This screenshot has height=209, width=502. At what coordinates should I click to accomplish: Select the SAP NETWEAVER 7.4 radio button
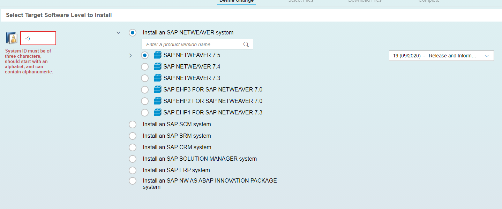click(x=145, y=67)
